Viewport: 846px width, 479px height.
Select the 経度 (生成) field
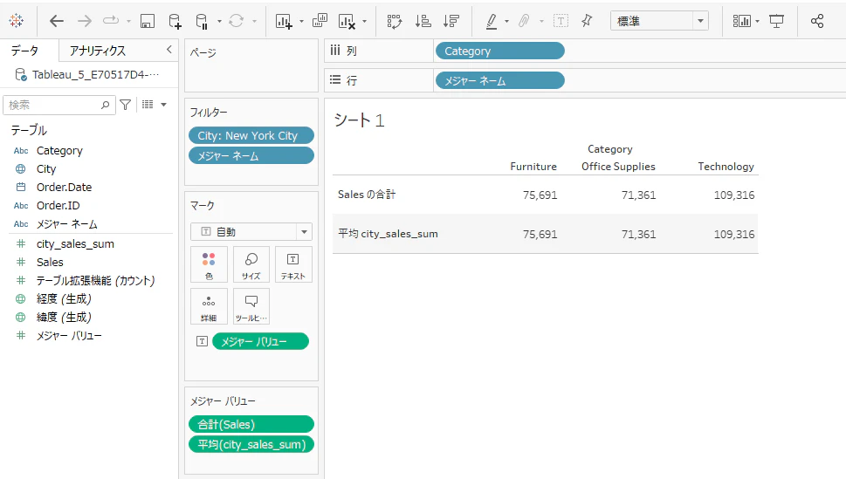click(x=64, y=299)
